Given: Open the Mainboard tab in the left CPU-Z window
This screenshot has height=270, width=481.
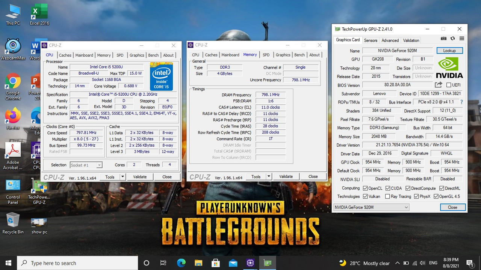Looking at the screenshot, I should click(84, 55).
